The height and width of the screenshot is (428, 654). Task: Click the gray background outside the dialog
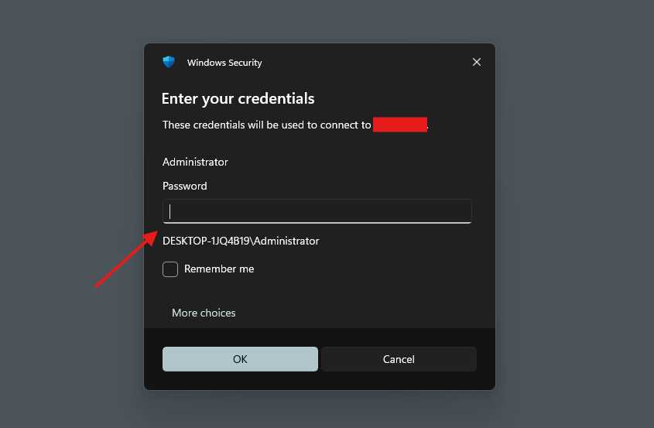coord(70,116)
